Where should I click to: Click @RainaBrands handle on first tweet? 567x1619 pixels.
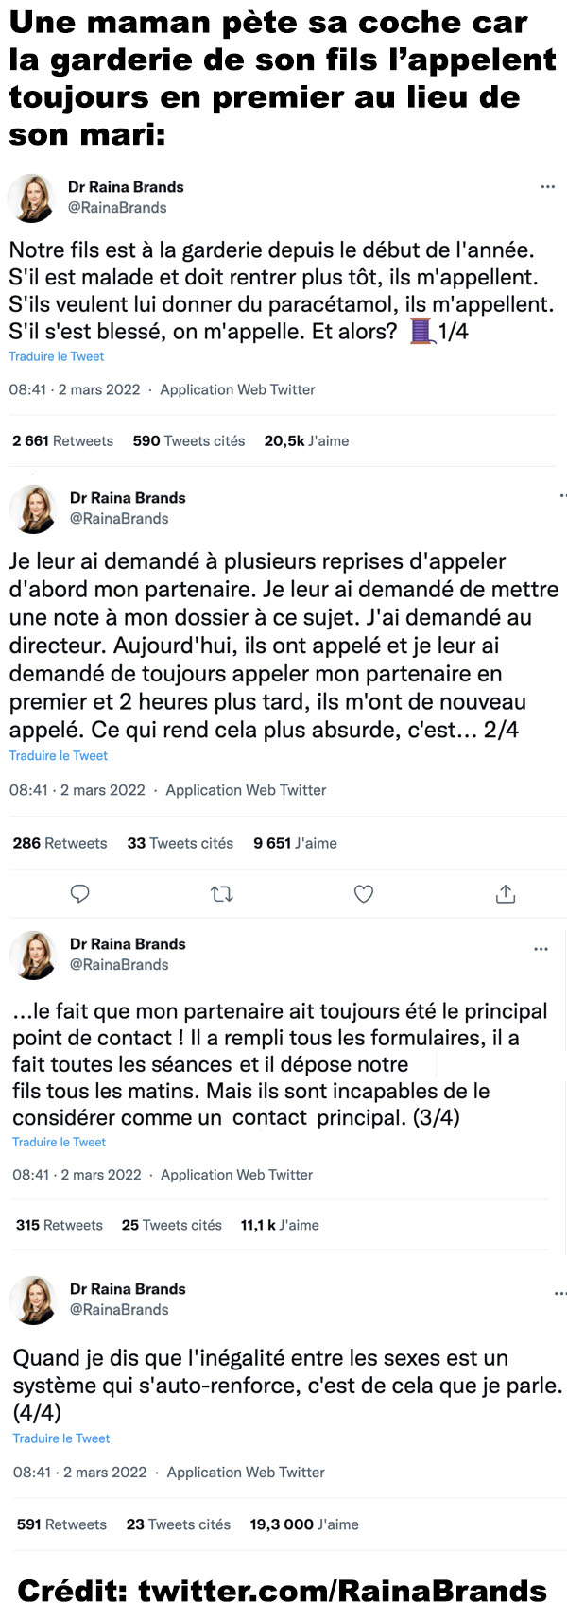(117, 207)
